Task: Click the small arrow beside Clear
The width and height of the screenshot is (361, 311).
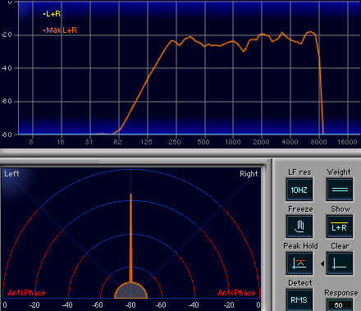Action: click(x=322, y=263)
